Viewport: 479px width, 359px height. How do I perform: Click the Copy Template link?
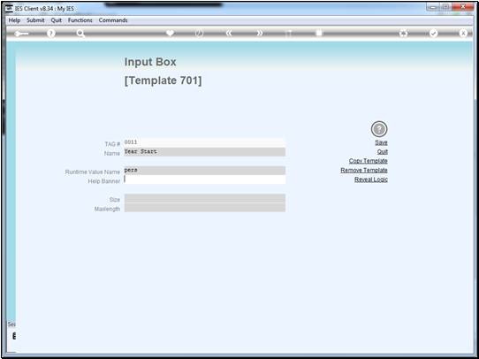point(369,161)
